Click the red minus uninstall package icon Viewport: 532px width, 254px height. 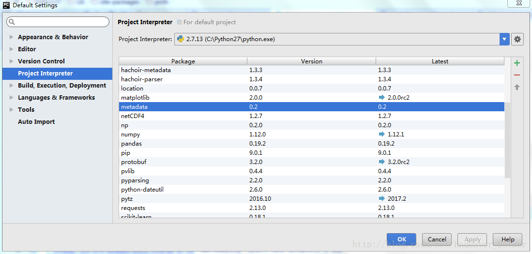point(517,75)
